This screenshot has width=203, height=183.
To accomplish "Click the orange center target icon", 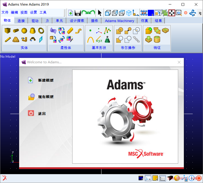I will [186, 13].
